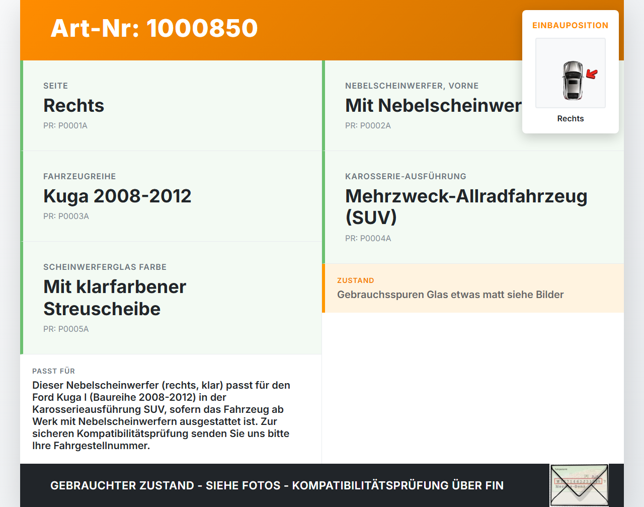Viewport: 644px width, 507px height.
Task: Expand the FAHRZEUGREIHE Kuga 2008-2012 card
Action: [171, 196]
